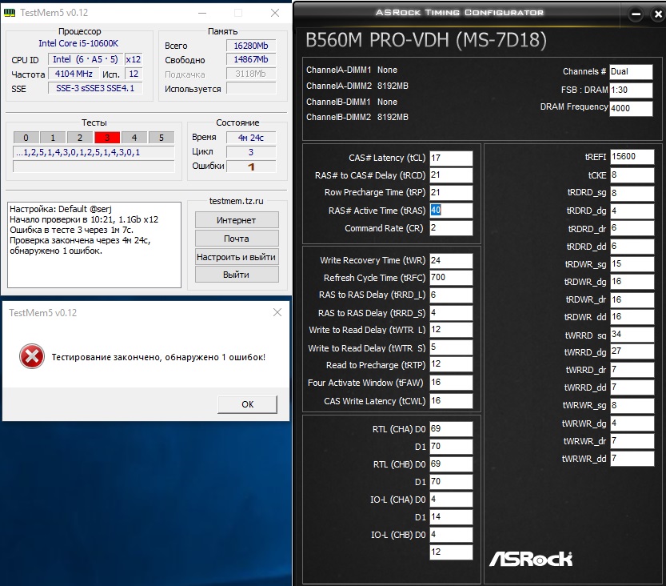Click the tWRRD_dg value field

coord(632,351)
